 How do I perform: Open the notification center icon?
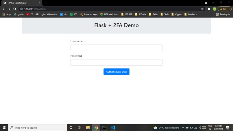pyautogui.click(x=228, y=128)
